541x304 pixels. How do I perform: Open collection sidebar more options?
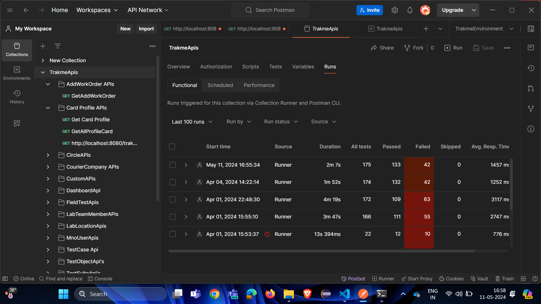[x=152, y=46]
